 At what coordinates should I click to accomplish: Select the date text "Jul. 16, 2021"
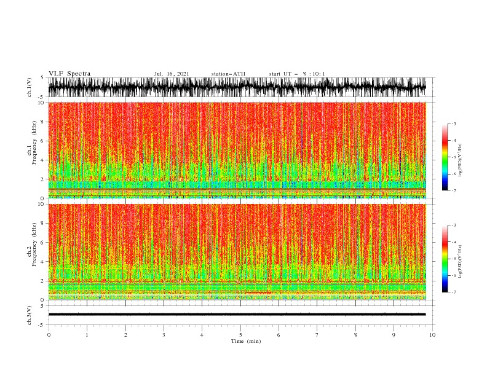172,74
